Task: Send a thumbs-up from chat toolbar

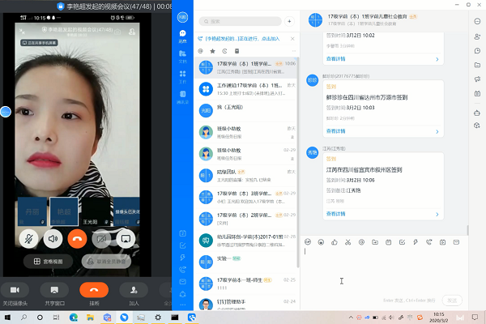Action: (335, 242)
